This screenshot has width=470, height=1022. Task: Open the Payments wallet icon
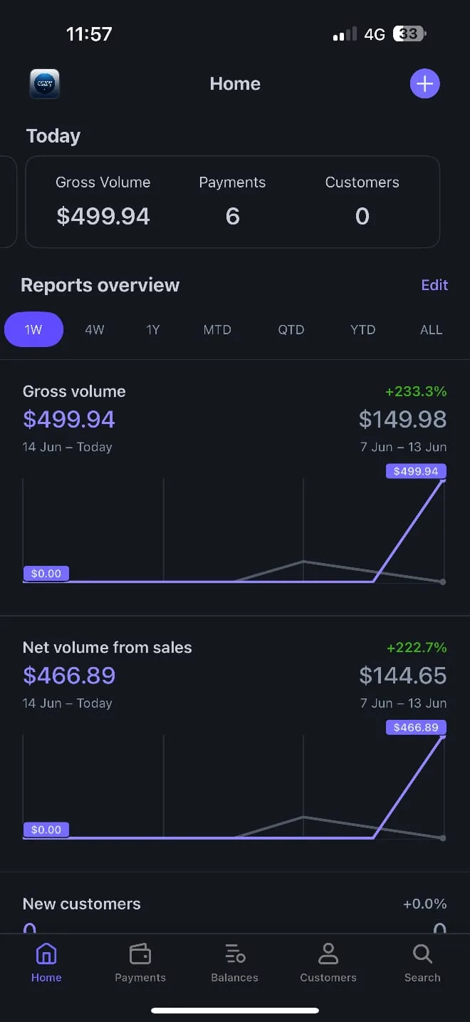point(140,954)
